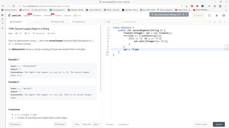This screenshot has width=229, height=128.
Task: Toggle the Autocomplete option
Action: click(x=129, y=22)
